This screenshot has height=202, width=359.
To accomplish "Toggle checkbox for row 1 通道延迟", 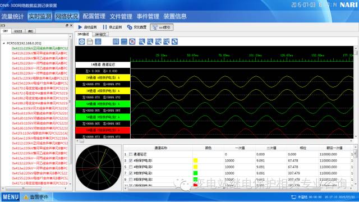I will point(131,154).
